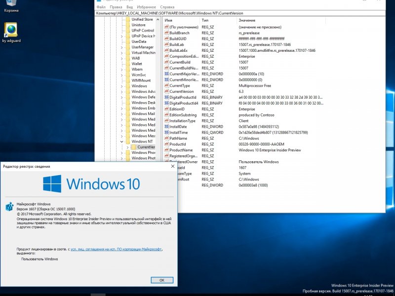The width and height of the screenshot is (395, 296).
Task: Click the binary icon of DigitalProductId4
Action: (166, 103)
